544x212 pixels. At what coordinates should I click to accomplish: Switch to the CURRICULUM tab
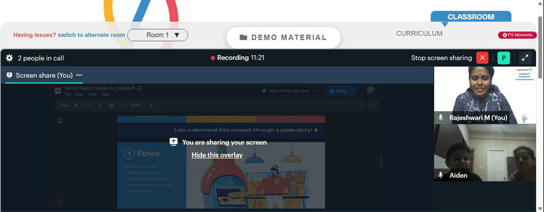tap(419, 34)
